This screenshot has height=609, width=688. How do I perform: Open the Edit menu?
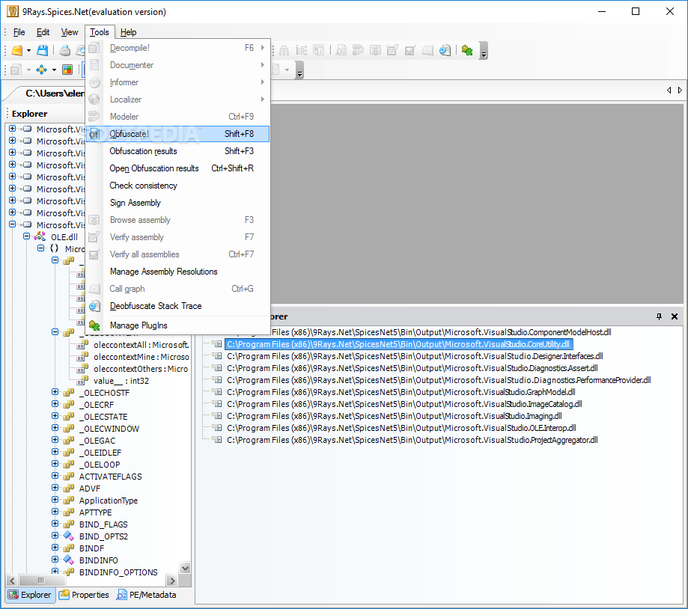(x=43, y=32)
